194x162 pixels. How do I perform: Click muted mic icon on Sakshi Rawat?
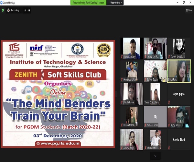(x=122, y=102)
